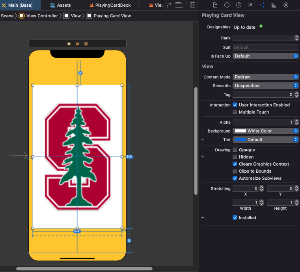300x272 pixels.
Task: Click the Stretching X stepper
Action: pyautogui.click(x=261, y=188)
